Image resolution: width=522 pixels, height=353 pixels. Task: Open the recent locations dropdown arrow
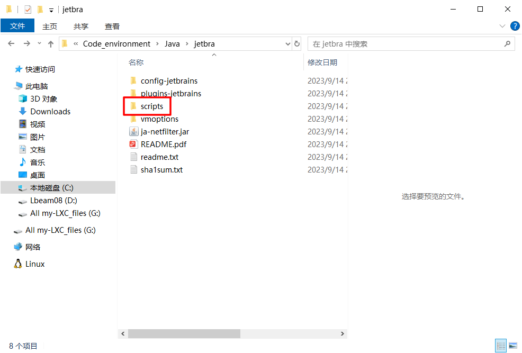click(x=39, y=44)
